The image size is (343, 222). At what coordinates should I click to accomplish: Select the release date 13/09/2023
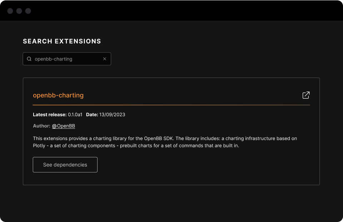tap(112, 115)
